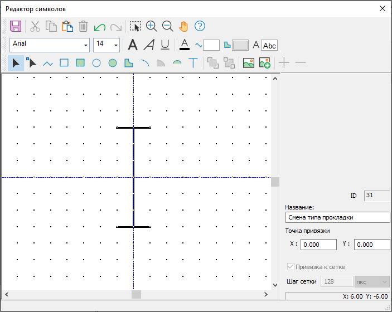The height and width of the screenshot is (312, 392).
Task: Click the symbol name input field
Action: click(x=337, y=217)
